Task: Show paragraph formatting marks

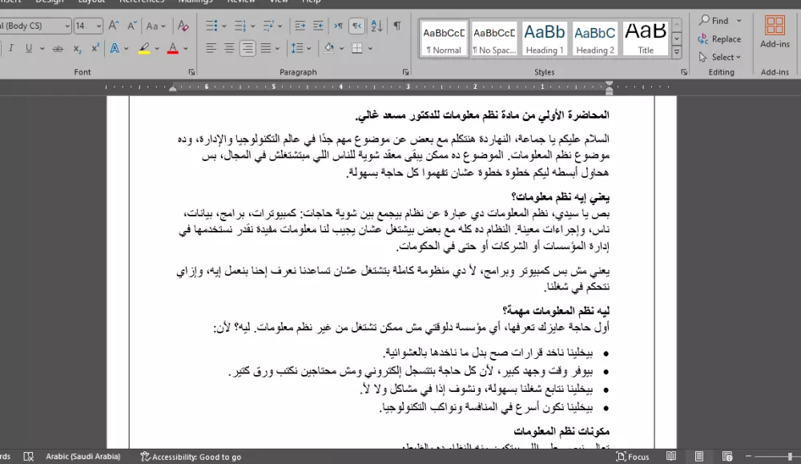Action: [x=396, y=26]
